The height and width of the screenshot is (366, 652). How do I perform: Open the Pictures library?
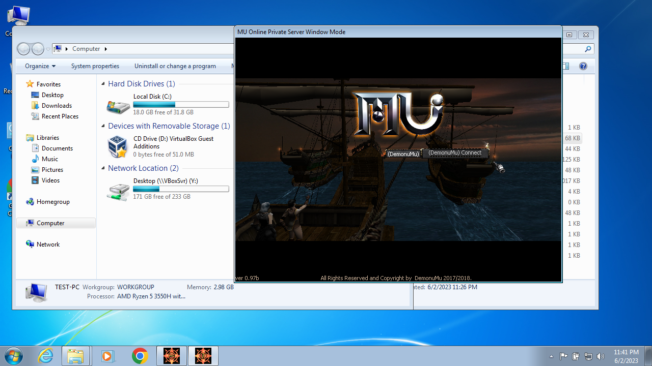[x=52, y=170]
